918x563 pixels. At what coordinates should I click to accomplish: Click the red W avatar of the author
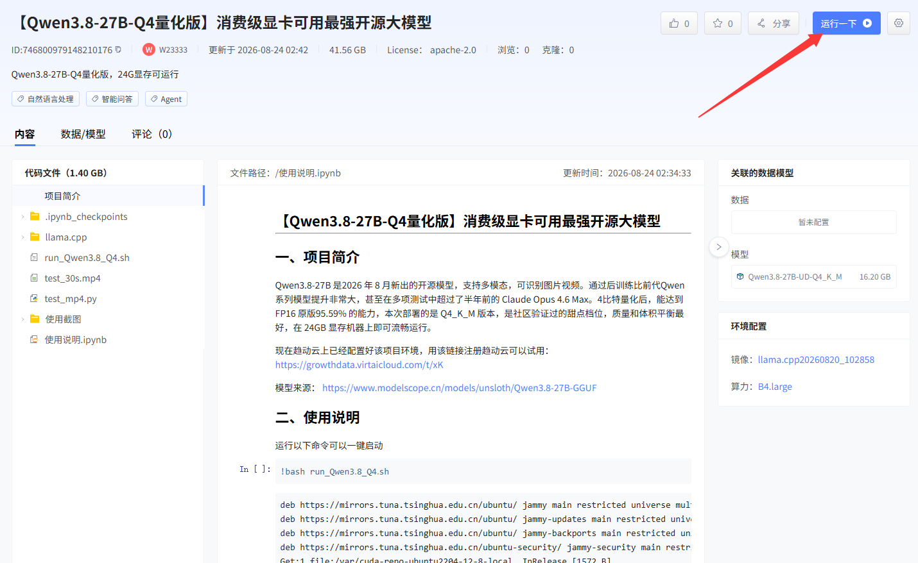149,49
